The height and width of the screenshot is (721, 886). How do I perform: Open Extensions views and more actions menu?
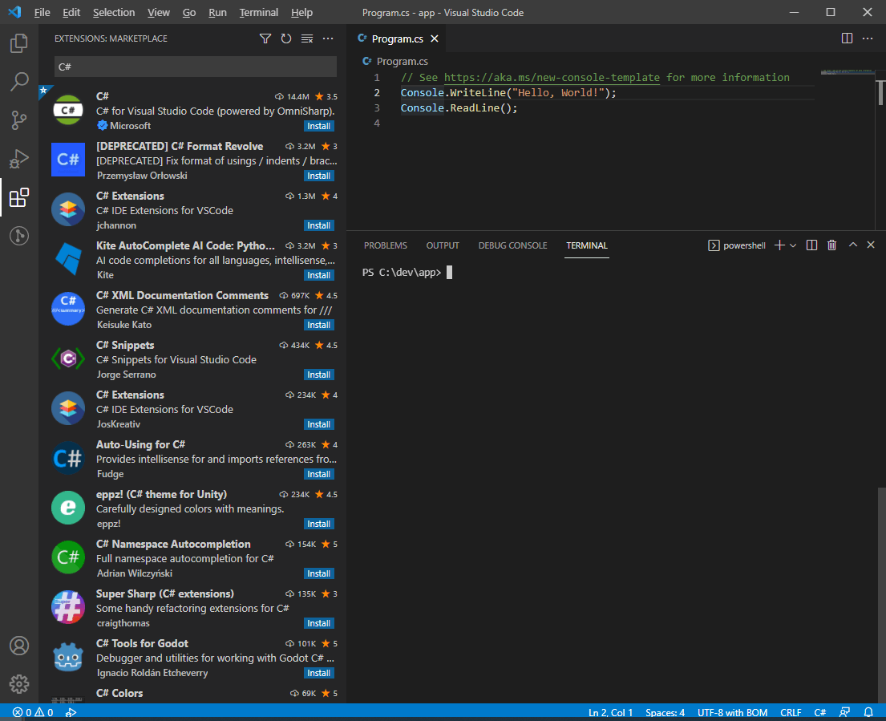328,38
